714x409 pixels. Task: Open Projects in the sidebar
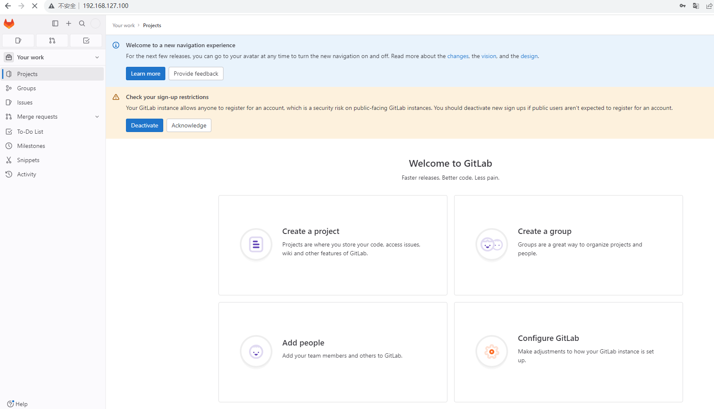[x=53, y=74]
